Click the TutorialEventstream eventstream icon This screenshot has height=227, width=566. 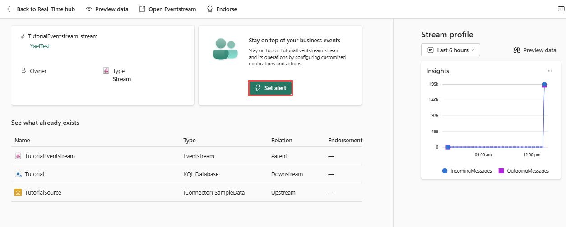click(18, 156)
